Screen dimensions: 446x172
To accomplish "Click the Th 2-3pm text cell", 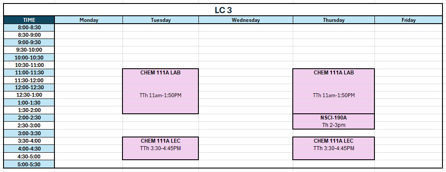I will pyautogui.click(x=334, y=125).
